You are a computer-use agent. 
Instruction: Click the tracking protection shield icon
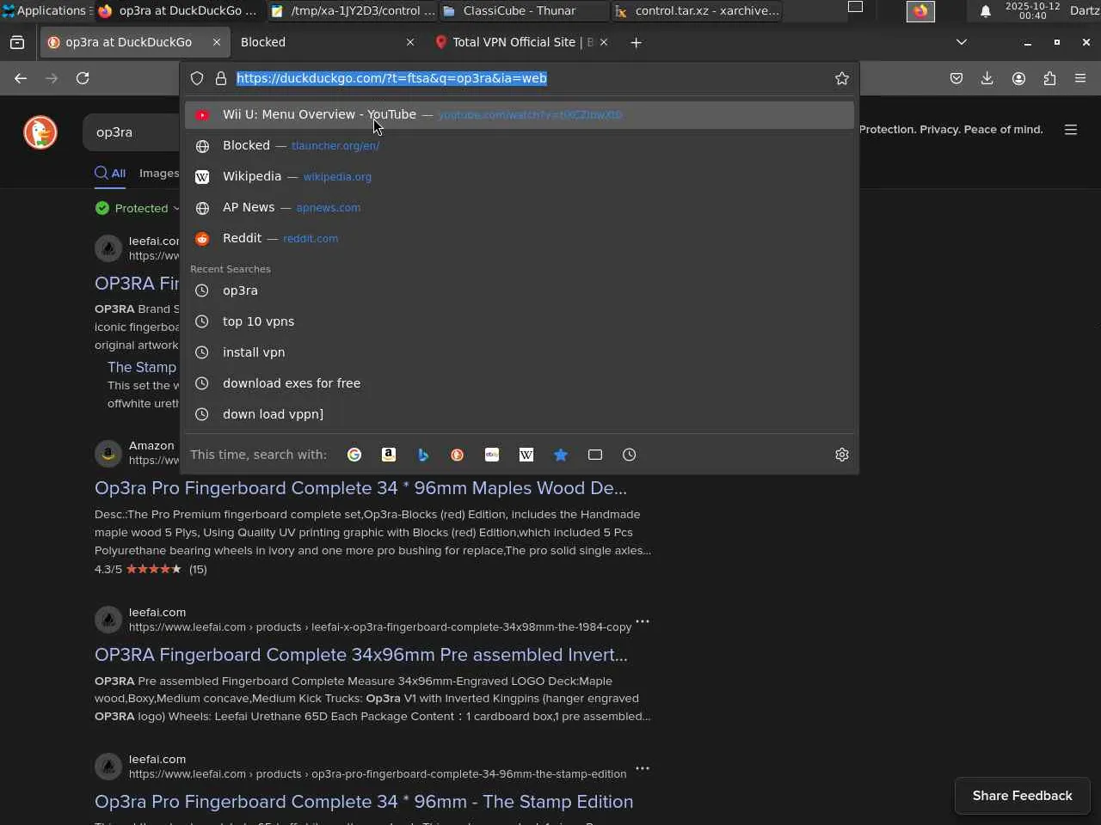(197, 78)
